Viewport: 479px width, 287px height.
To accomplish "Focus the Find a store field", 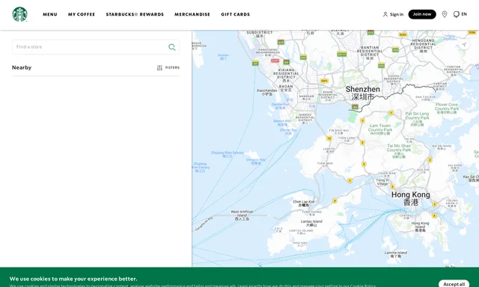I will pos(96,47).
